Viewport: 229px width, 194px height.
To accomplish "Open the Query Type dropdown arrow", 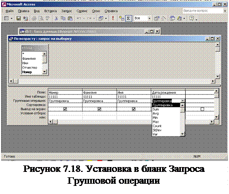I will pos(106,18).
